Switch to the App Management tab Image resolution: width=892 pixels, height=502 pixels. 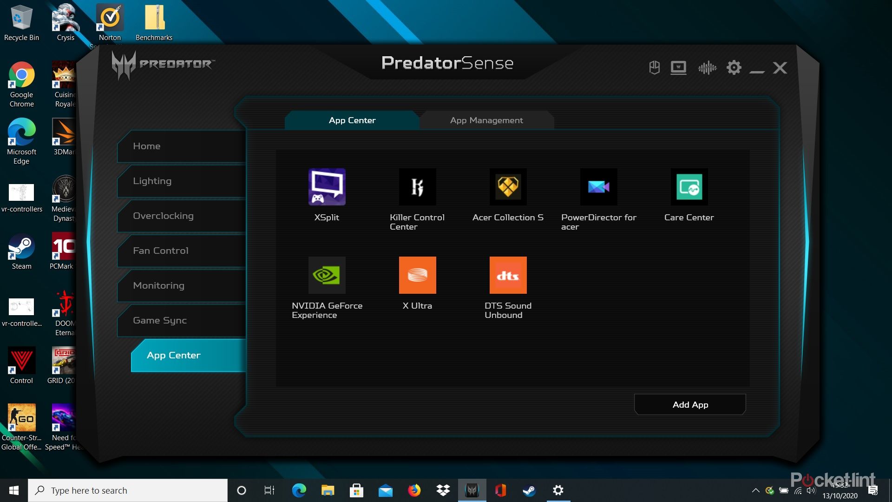point(486,120)
